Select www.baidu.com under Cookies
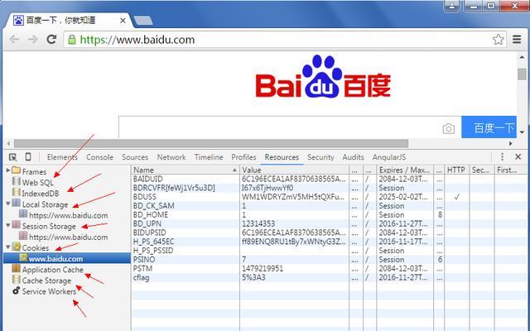 tap(67, 259)
